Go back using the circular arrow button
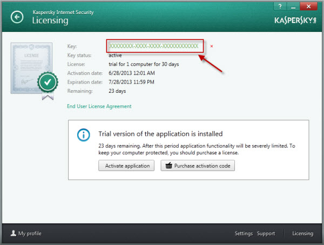324x245 pixels. [x=17, y=17]
